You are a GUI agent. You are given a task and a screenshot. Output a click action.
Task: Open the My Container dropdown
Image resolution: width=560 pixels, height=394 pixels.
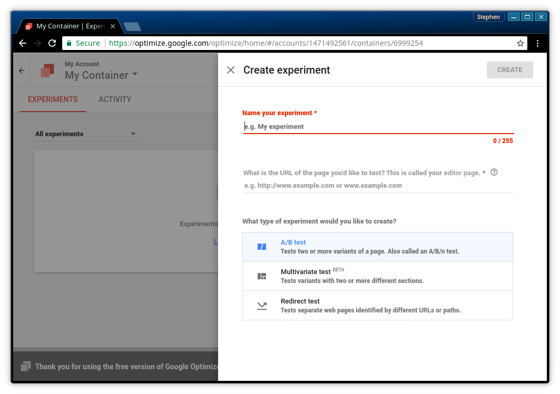(101, 75)
